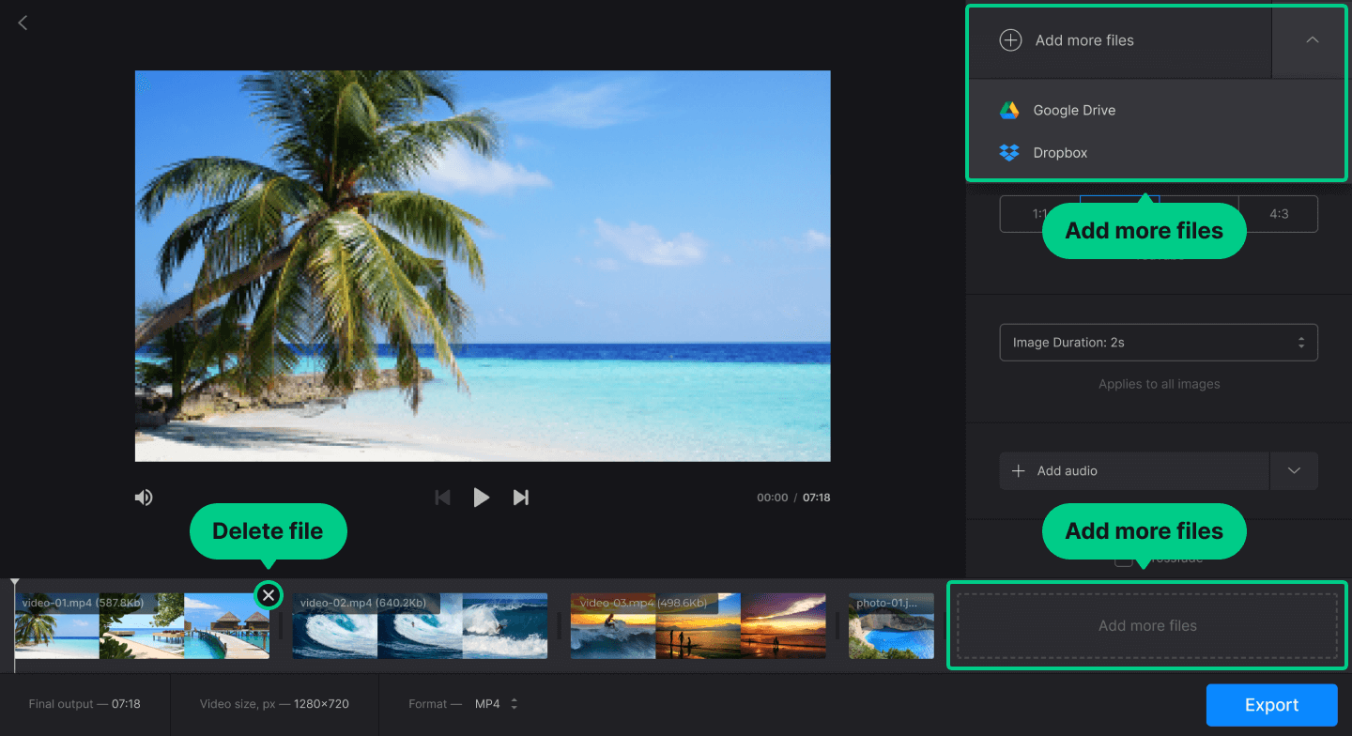The height and width of the screenshot is (736, 1352).
Task: Click the Add audio button
Action: tap(1134, 471)
